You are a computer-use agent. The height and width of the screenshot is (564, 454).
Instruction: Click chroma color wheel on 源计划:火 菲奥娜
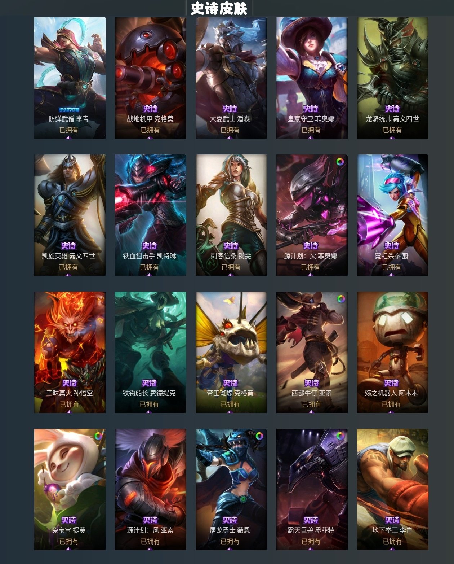coord(340,162)
